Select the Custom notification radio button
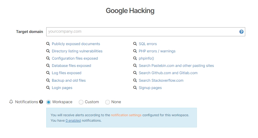 [x=81, y=102]
